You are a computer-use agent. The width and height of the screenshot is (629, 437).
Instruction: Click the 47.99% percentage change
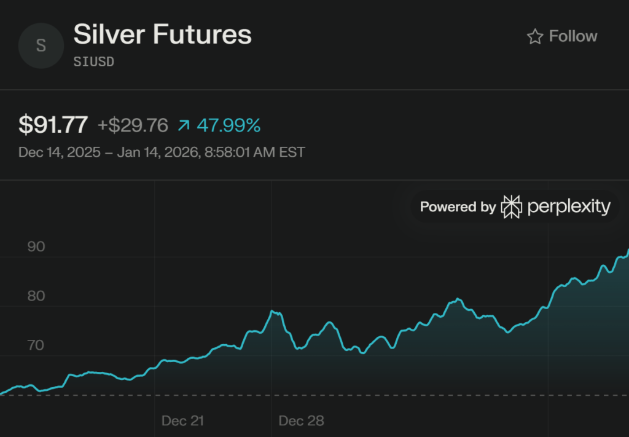229,125
